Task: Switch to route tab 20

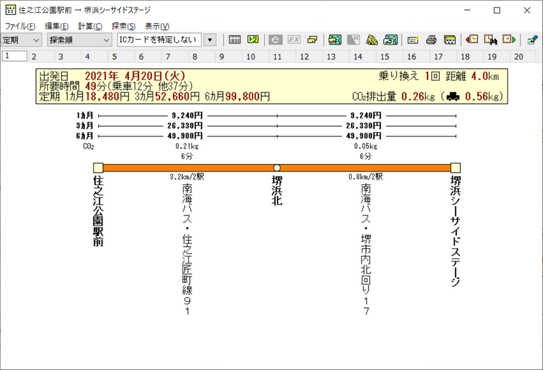Action: point(523,56)
